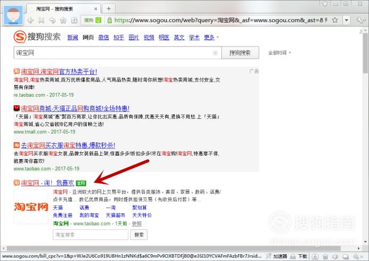Open the 全部时间 time filter dropdown
Viewport: 369px width, 261px height.
[x=279, y=53]
